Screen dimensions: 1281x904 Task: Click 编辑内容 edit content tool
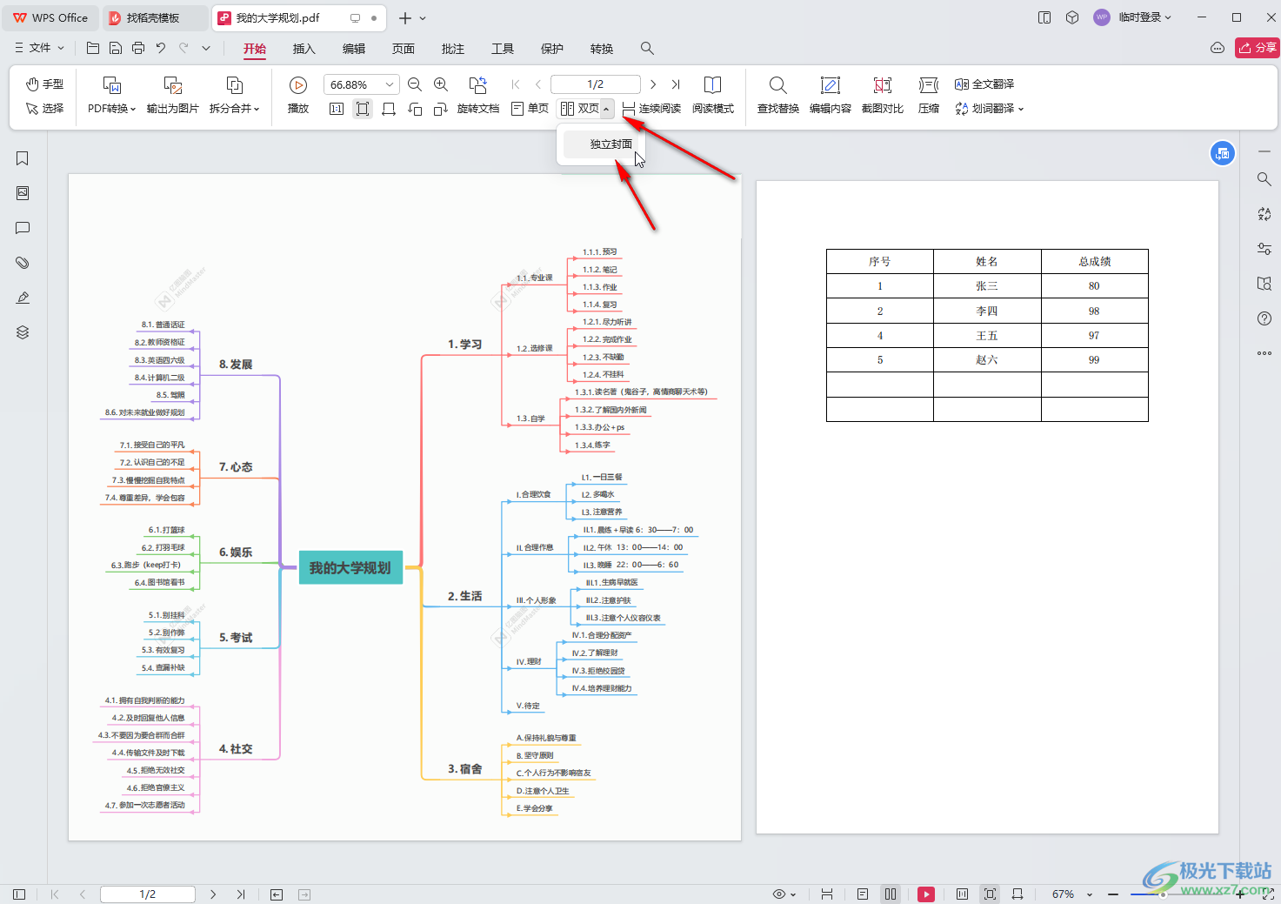831,95
